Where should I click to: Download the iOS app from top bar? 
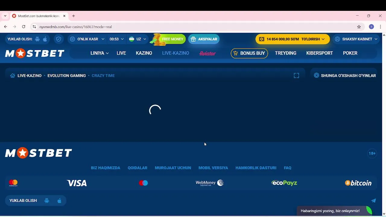click(45, 39)
